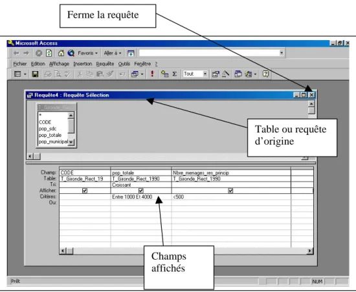Click the web toolbar Back arrow

click(16, 53)
